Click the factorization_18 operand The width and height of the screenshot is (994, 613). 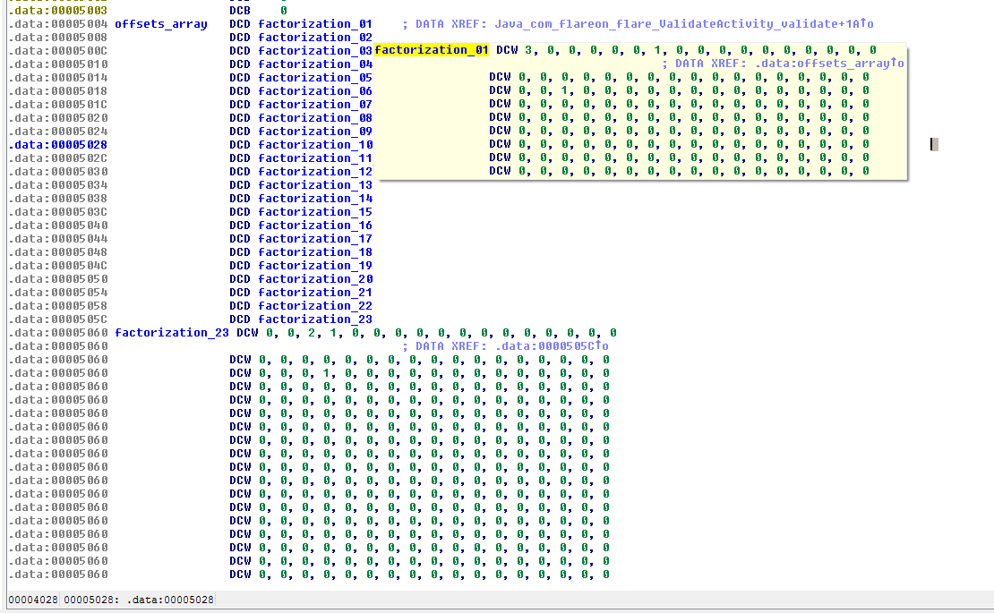(x=315, y=251)
